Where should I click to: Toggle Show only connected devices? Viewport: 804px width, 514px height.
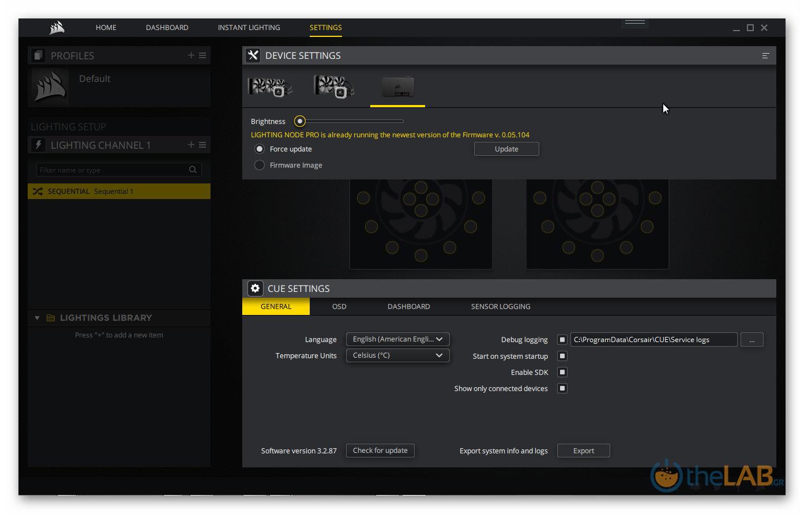click(562, 388)
